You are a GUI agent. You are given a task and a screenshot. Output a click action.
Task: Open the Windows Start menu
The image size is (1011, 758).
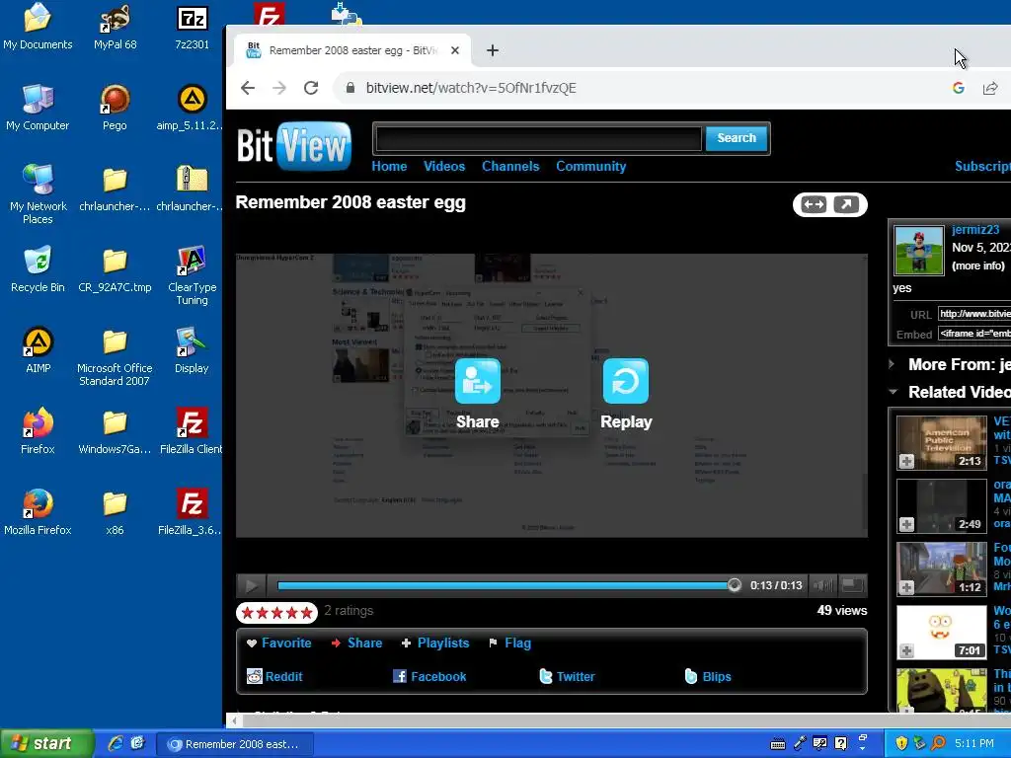pyautogui.click(x=46, y=744)
